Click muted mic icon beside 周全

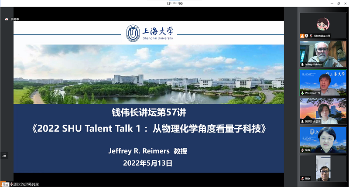point(302,179)
